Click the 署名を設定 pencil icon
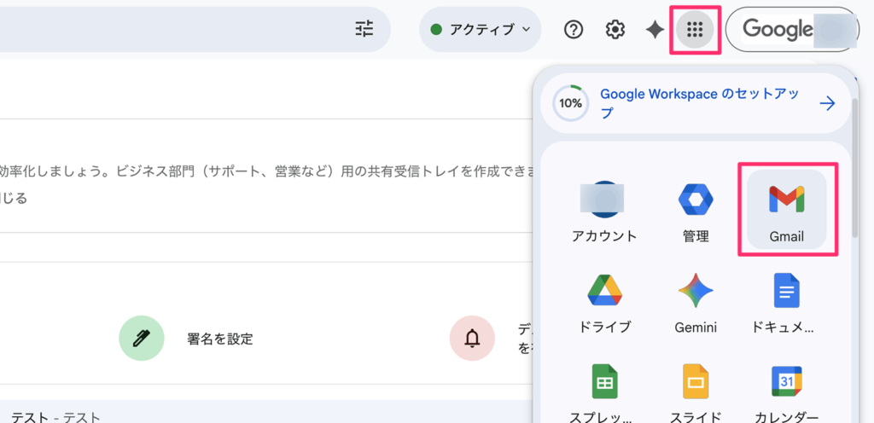This screenshot has width=874, height=423. 142,339
